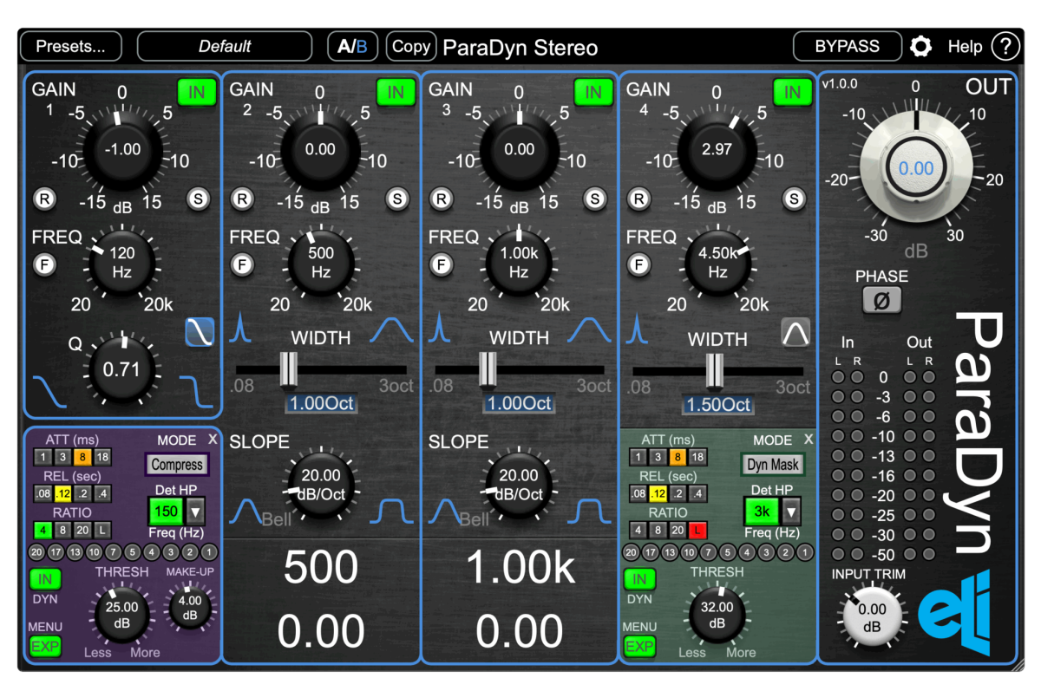
Task: Click the band 2 WIDTH slider handle
Action: click(289, 369)
